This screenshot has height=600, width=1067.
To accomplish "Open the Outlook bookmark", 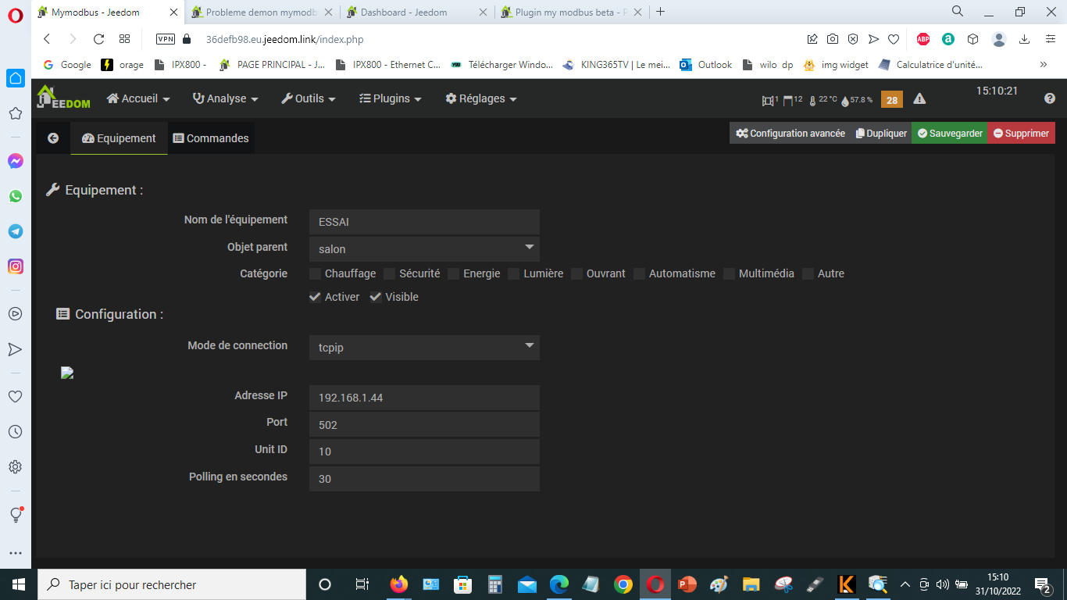I will (706, 65).
